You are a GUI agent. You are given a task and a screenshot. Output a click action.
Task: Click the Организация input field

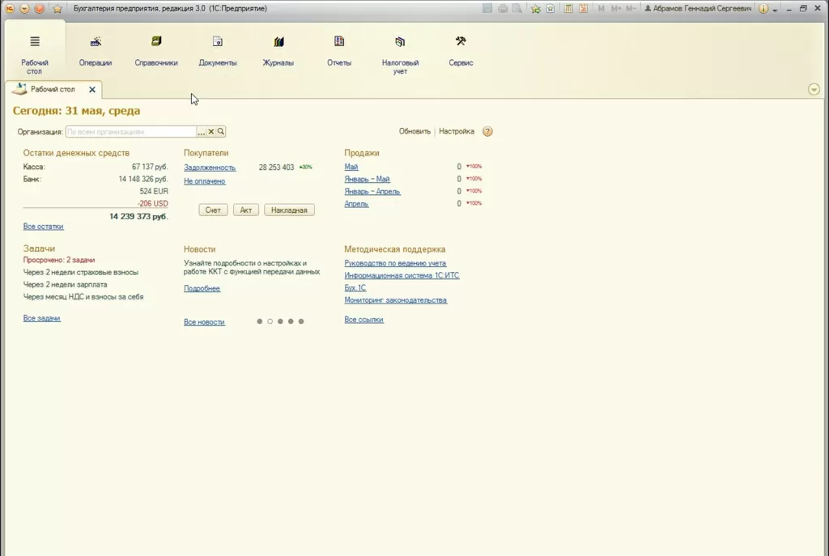pos(131,132)
